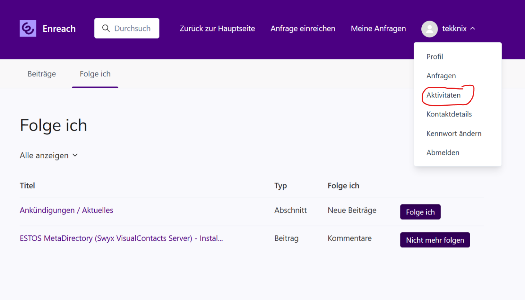This screenshot has height=300, width=525.
Task: Click the Enreach logo icon
Action: click(x=28, y=28)
